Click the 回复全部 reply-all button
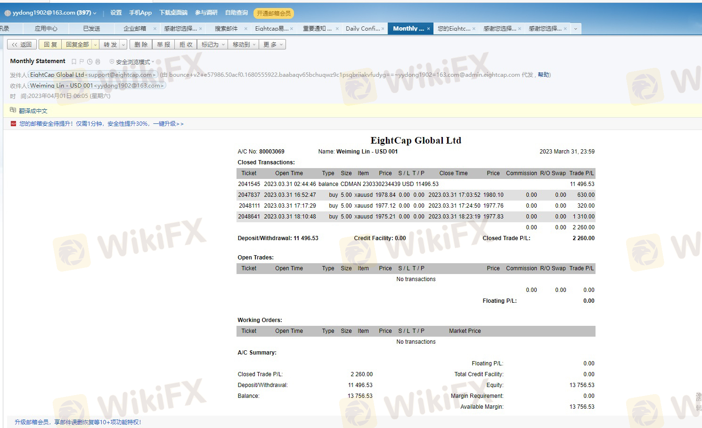Image resolution: width=702 pixels, height=428 pixels. (77, 45)
